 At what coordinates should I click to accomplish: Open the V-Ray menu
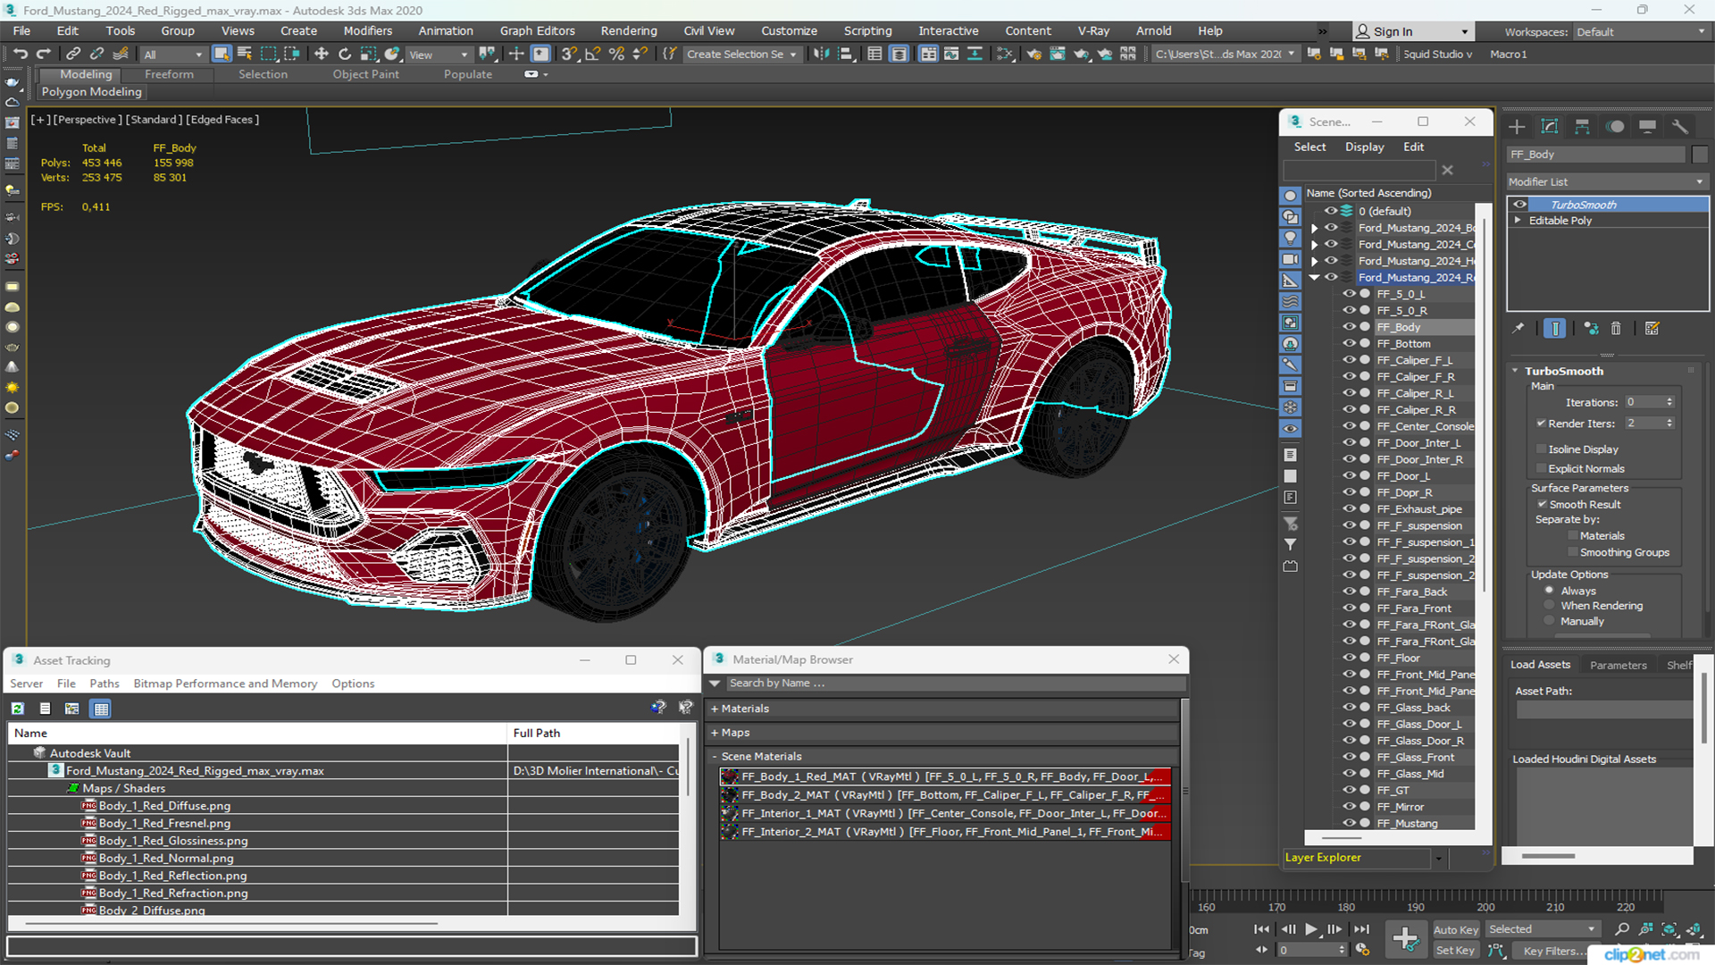1093,30
